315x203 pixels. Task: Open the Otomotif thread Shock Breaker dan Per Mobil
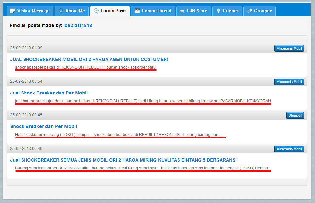pos(44,126)
